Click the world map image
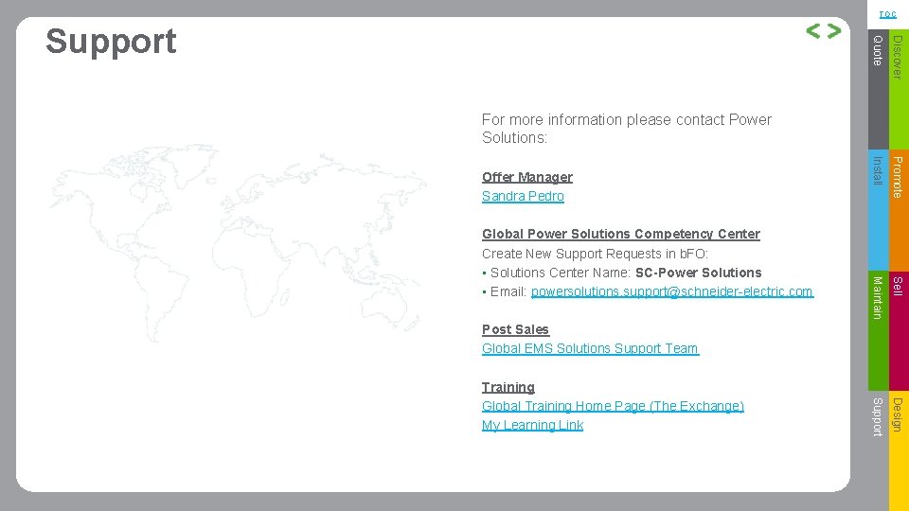Viewport: 909px width, 511px height. [238, 242]
